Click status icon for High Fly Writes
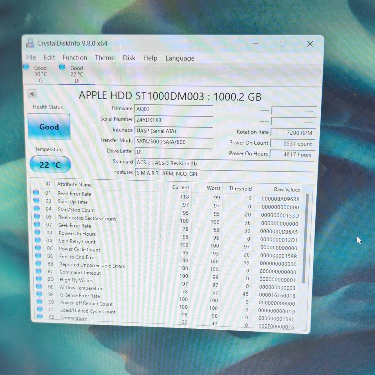Screen dimensions: 375x375 click(x=39, y=278)
